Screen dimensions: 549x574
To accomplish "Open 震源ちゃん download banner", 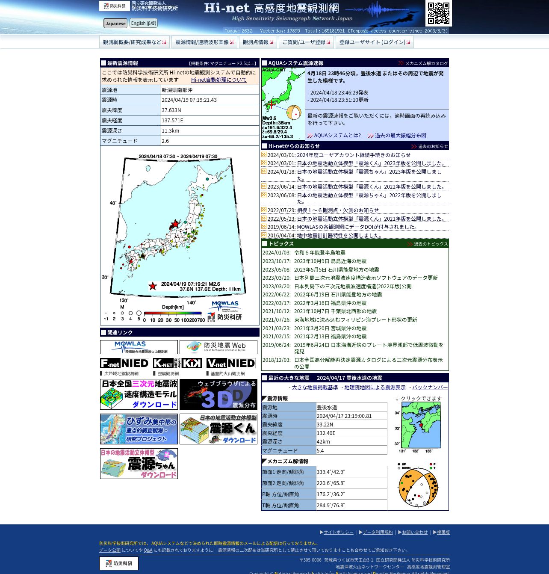I will click(139, 464).
